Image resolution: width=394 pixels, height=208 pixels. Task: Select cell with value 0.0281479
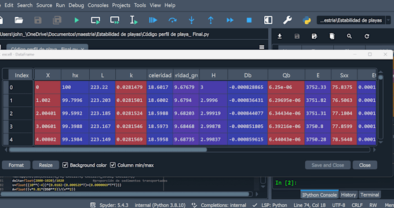(131, 87)
